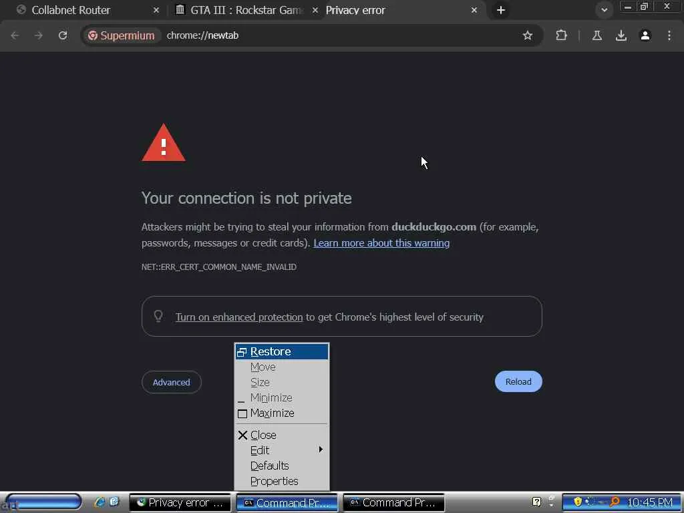Click the Supermium site info chip
The height and width of the screenshot is (513, 684).
[122, 35]
